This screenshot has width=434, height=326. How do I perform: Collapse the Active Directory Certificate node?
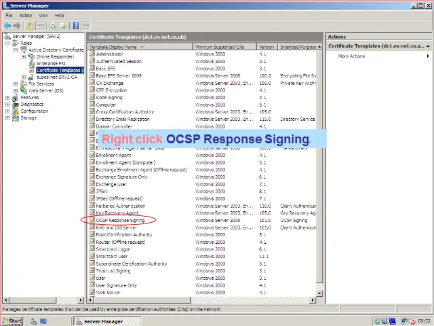click(x=16, y=50)
